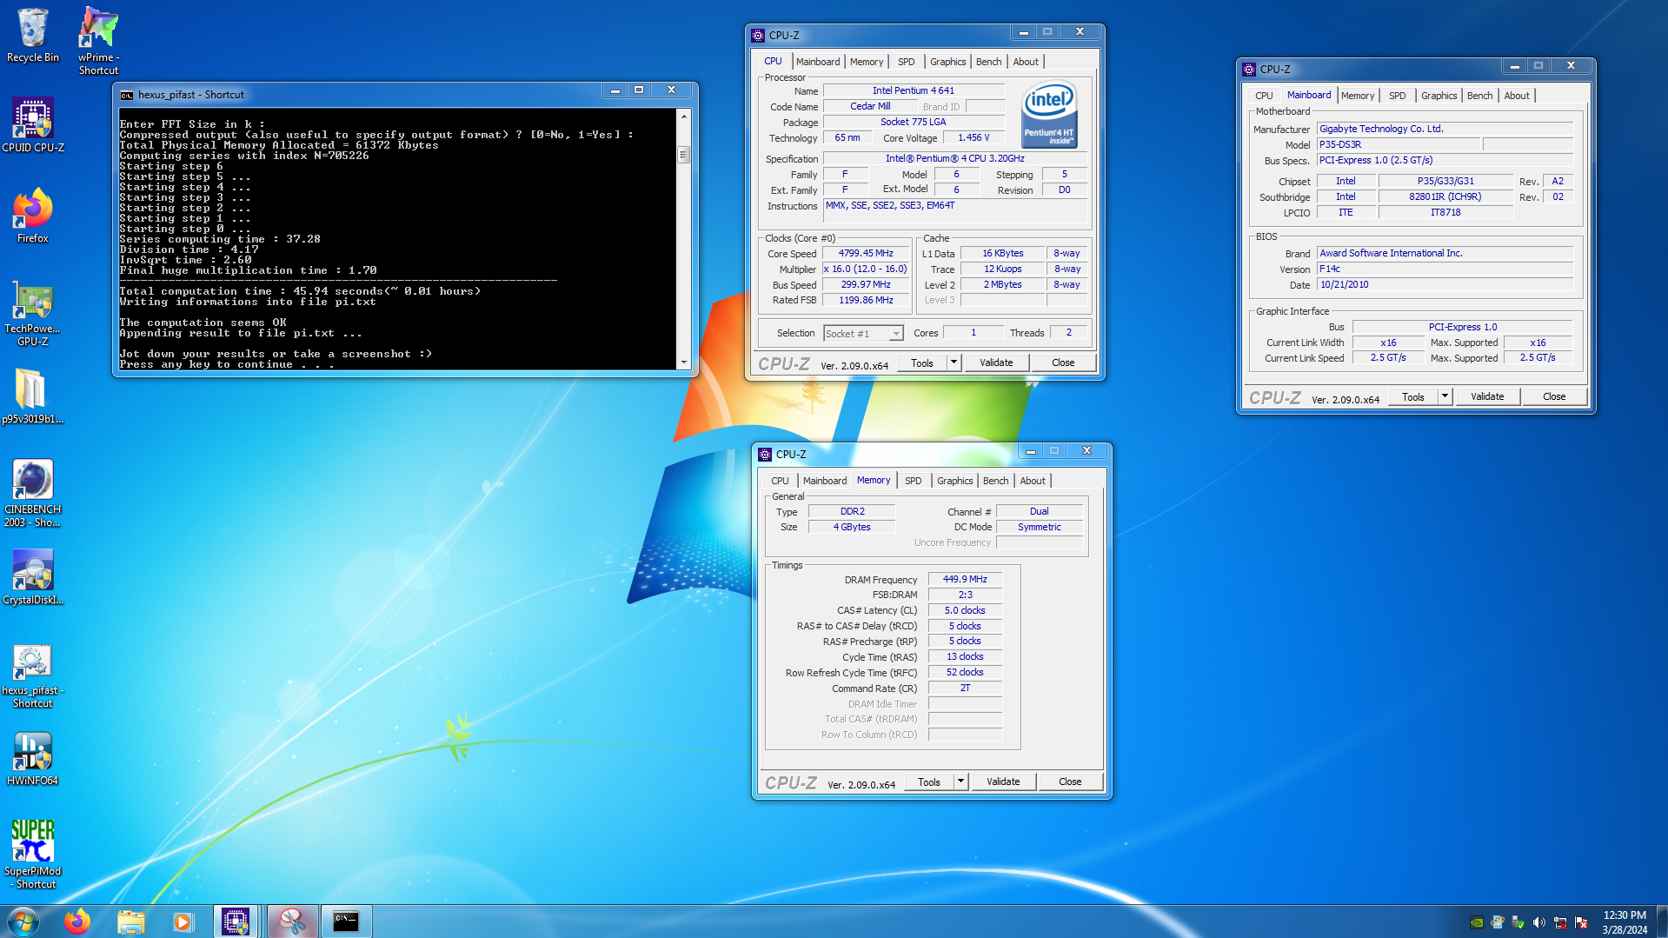The width and height of the screenshot is (1668, 938).
Task: Select the wPrime Shortcut desktop icon
Action: pyautogui.click(x=98, y=40)
